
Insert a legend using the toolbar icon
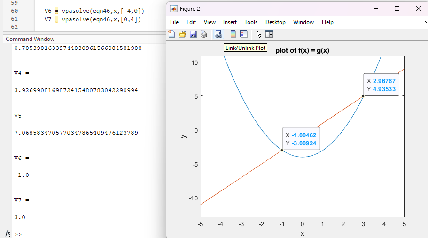tap(243, 34)
